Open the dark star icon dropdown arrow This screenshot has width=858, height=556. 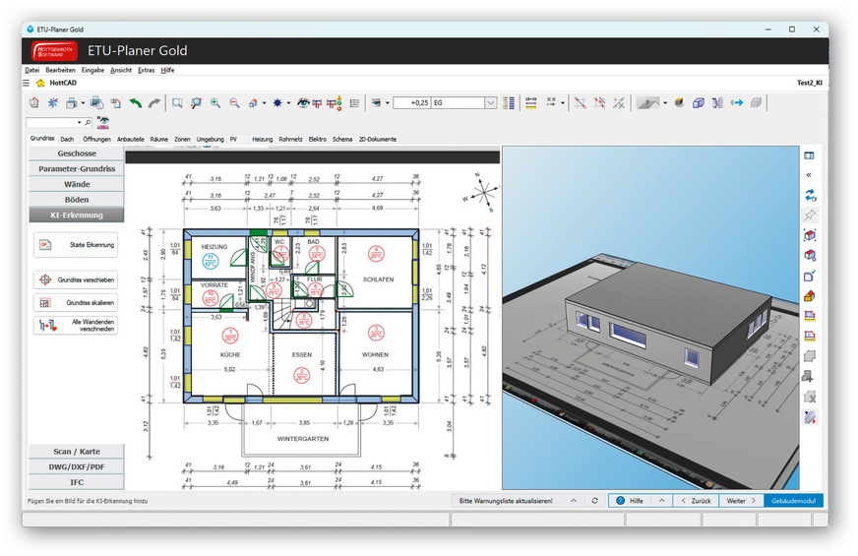[289, 103]
